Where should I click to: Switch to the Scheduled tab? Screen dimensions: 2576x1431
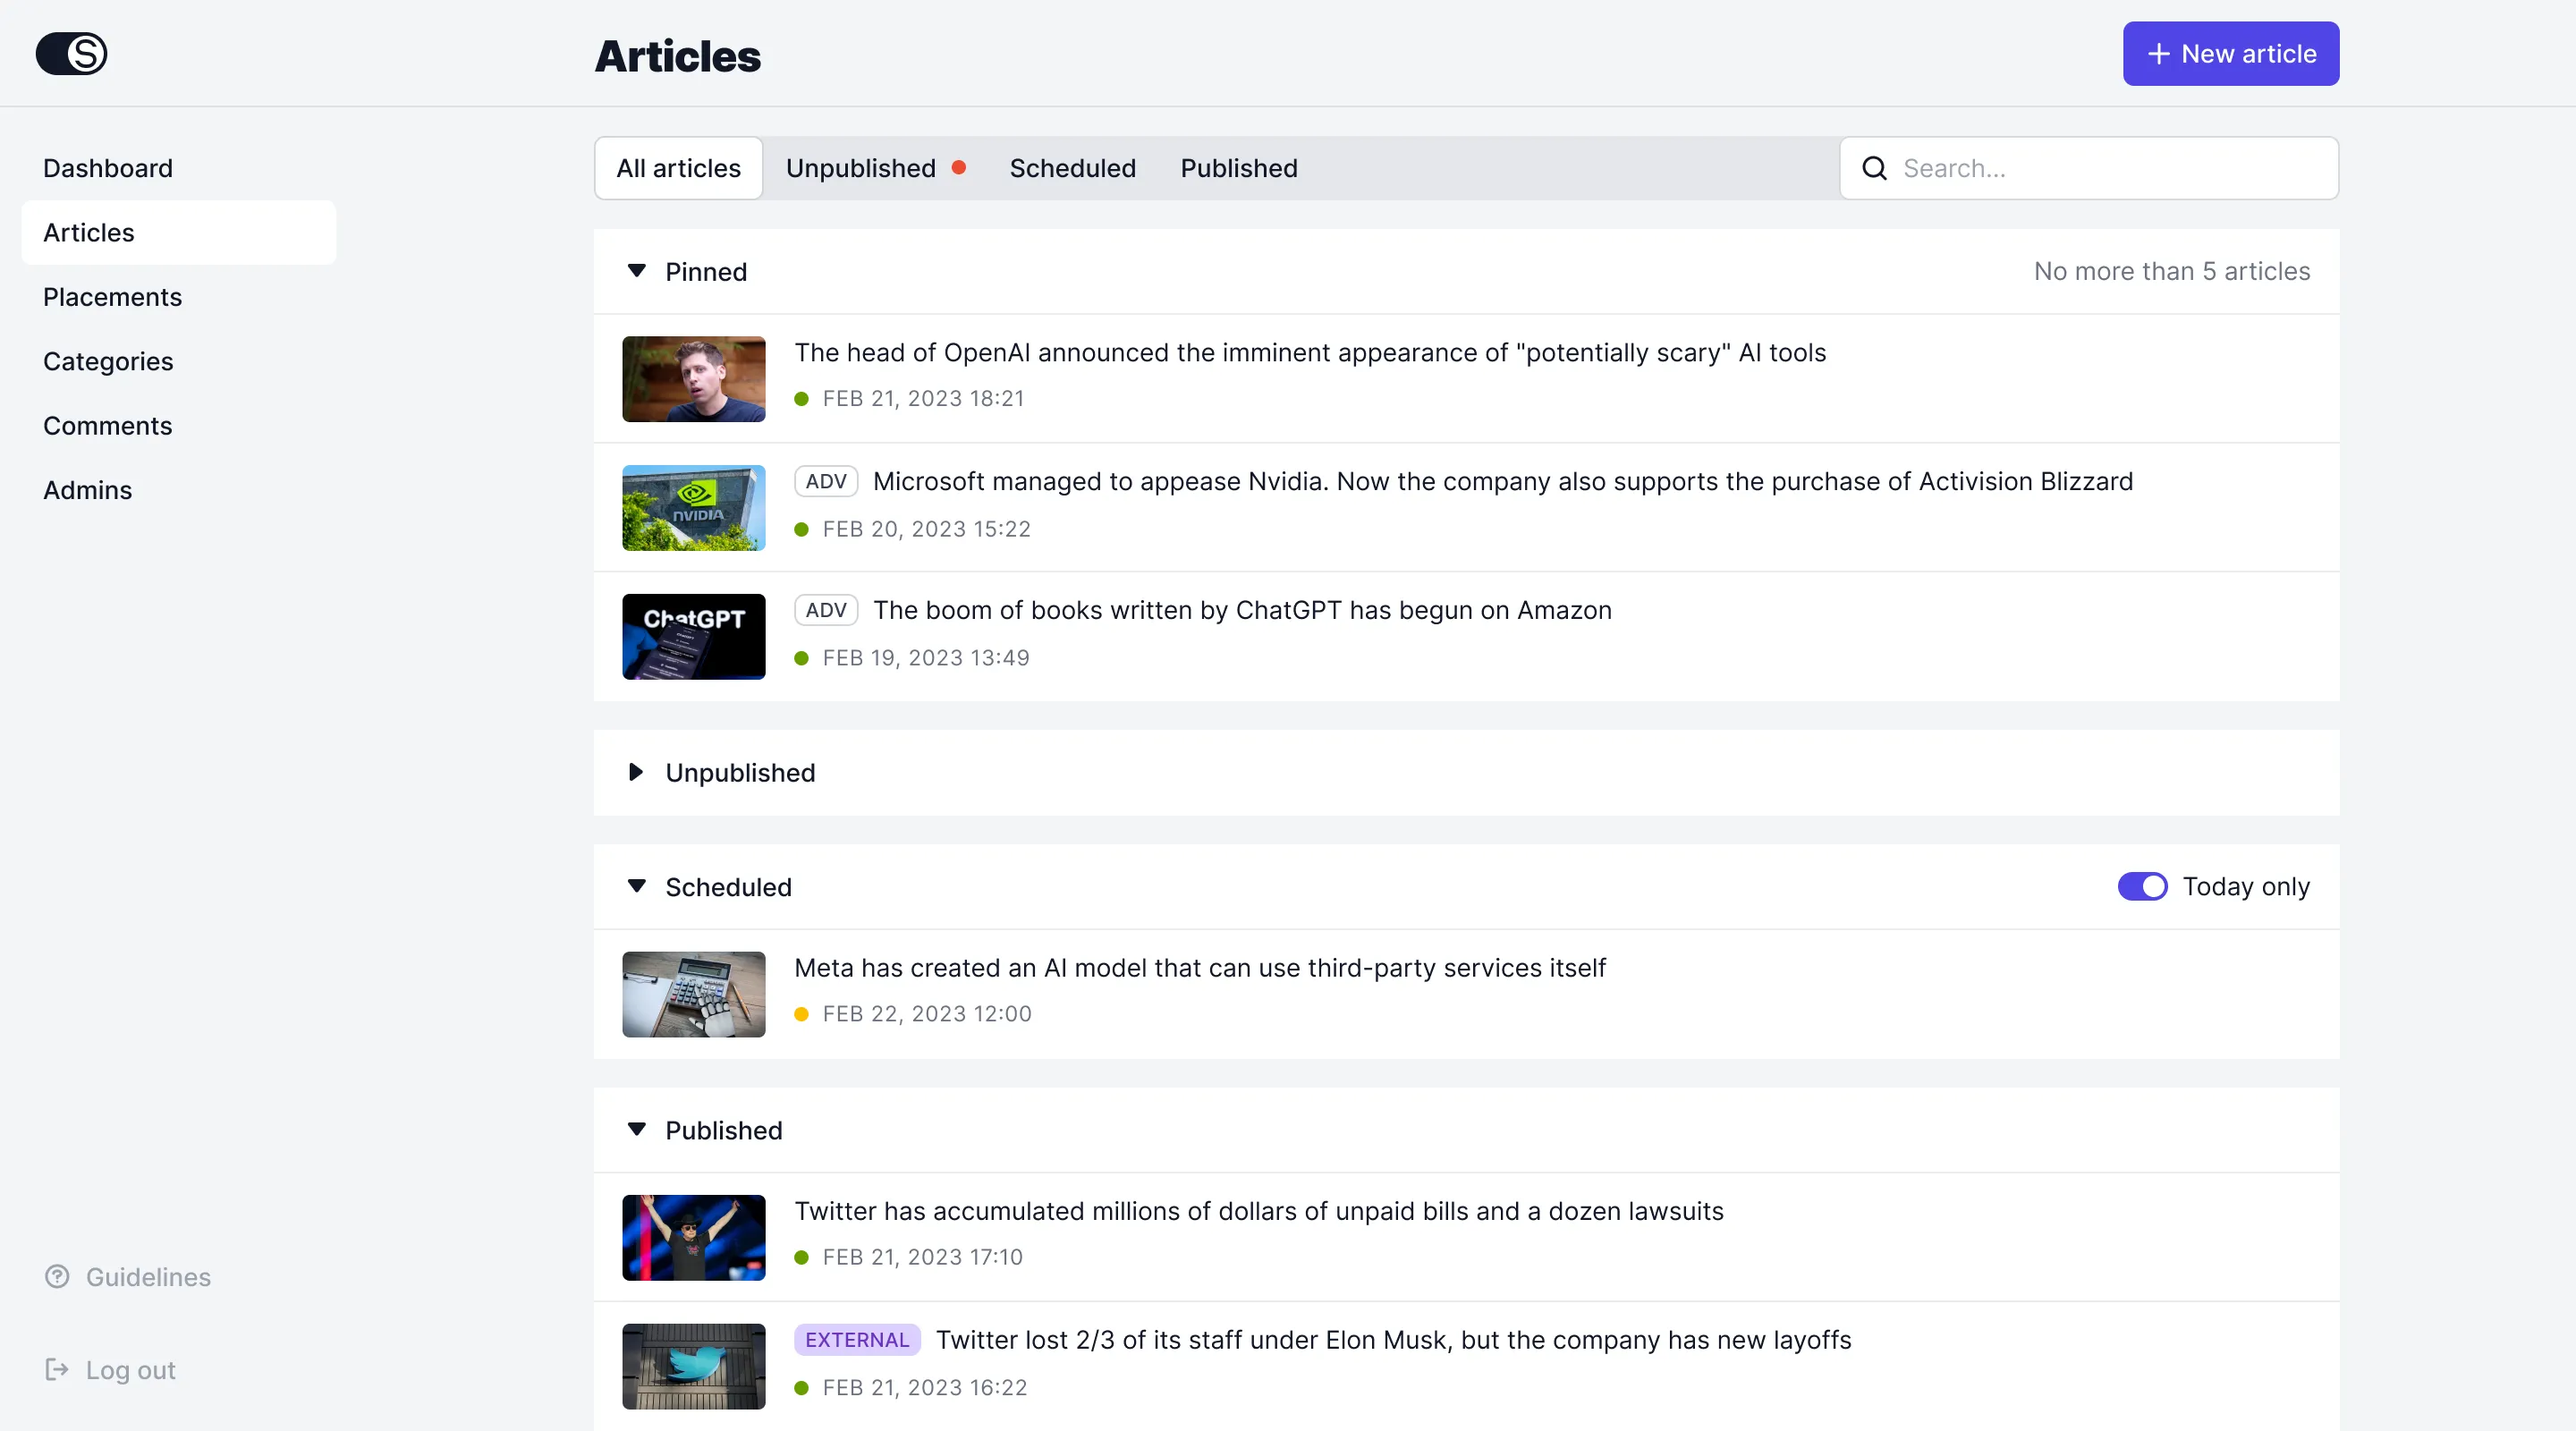(1072, 168)
